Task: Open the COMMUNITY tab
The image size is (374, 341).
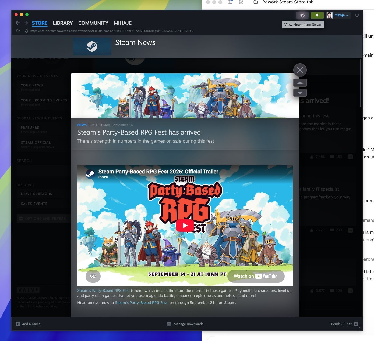Action: tap(93, 23)
